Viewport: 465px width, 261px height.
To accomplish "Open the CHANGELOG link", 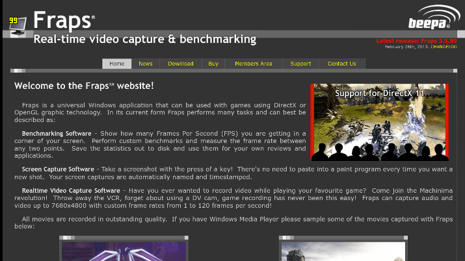I will (x=444, y=47).
